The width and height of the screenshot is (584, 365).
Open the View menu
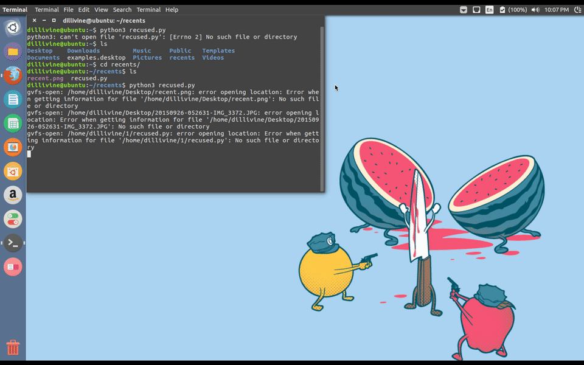pos(101,10)
